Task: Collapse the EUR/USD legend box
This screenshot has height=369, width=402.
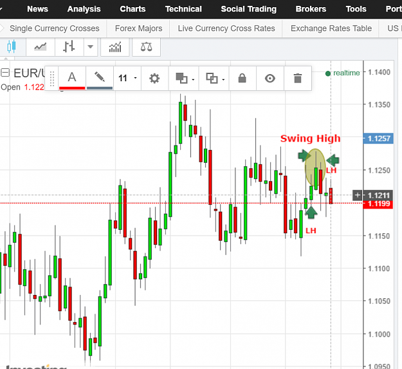Action: (5, 73)
